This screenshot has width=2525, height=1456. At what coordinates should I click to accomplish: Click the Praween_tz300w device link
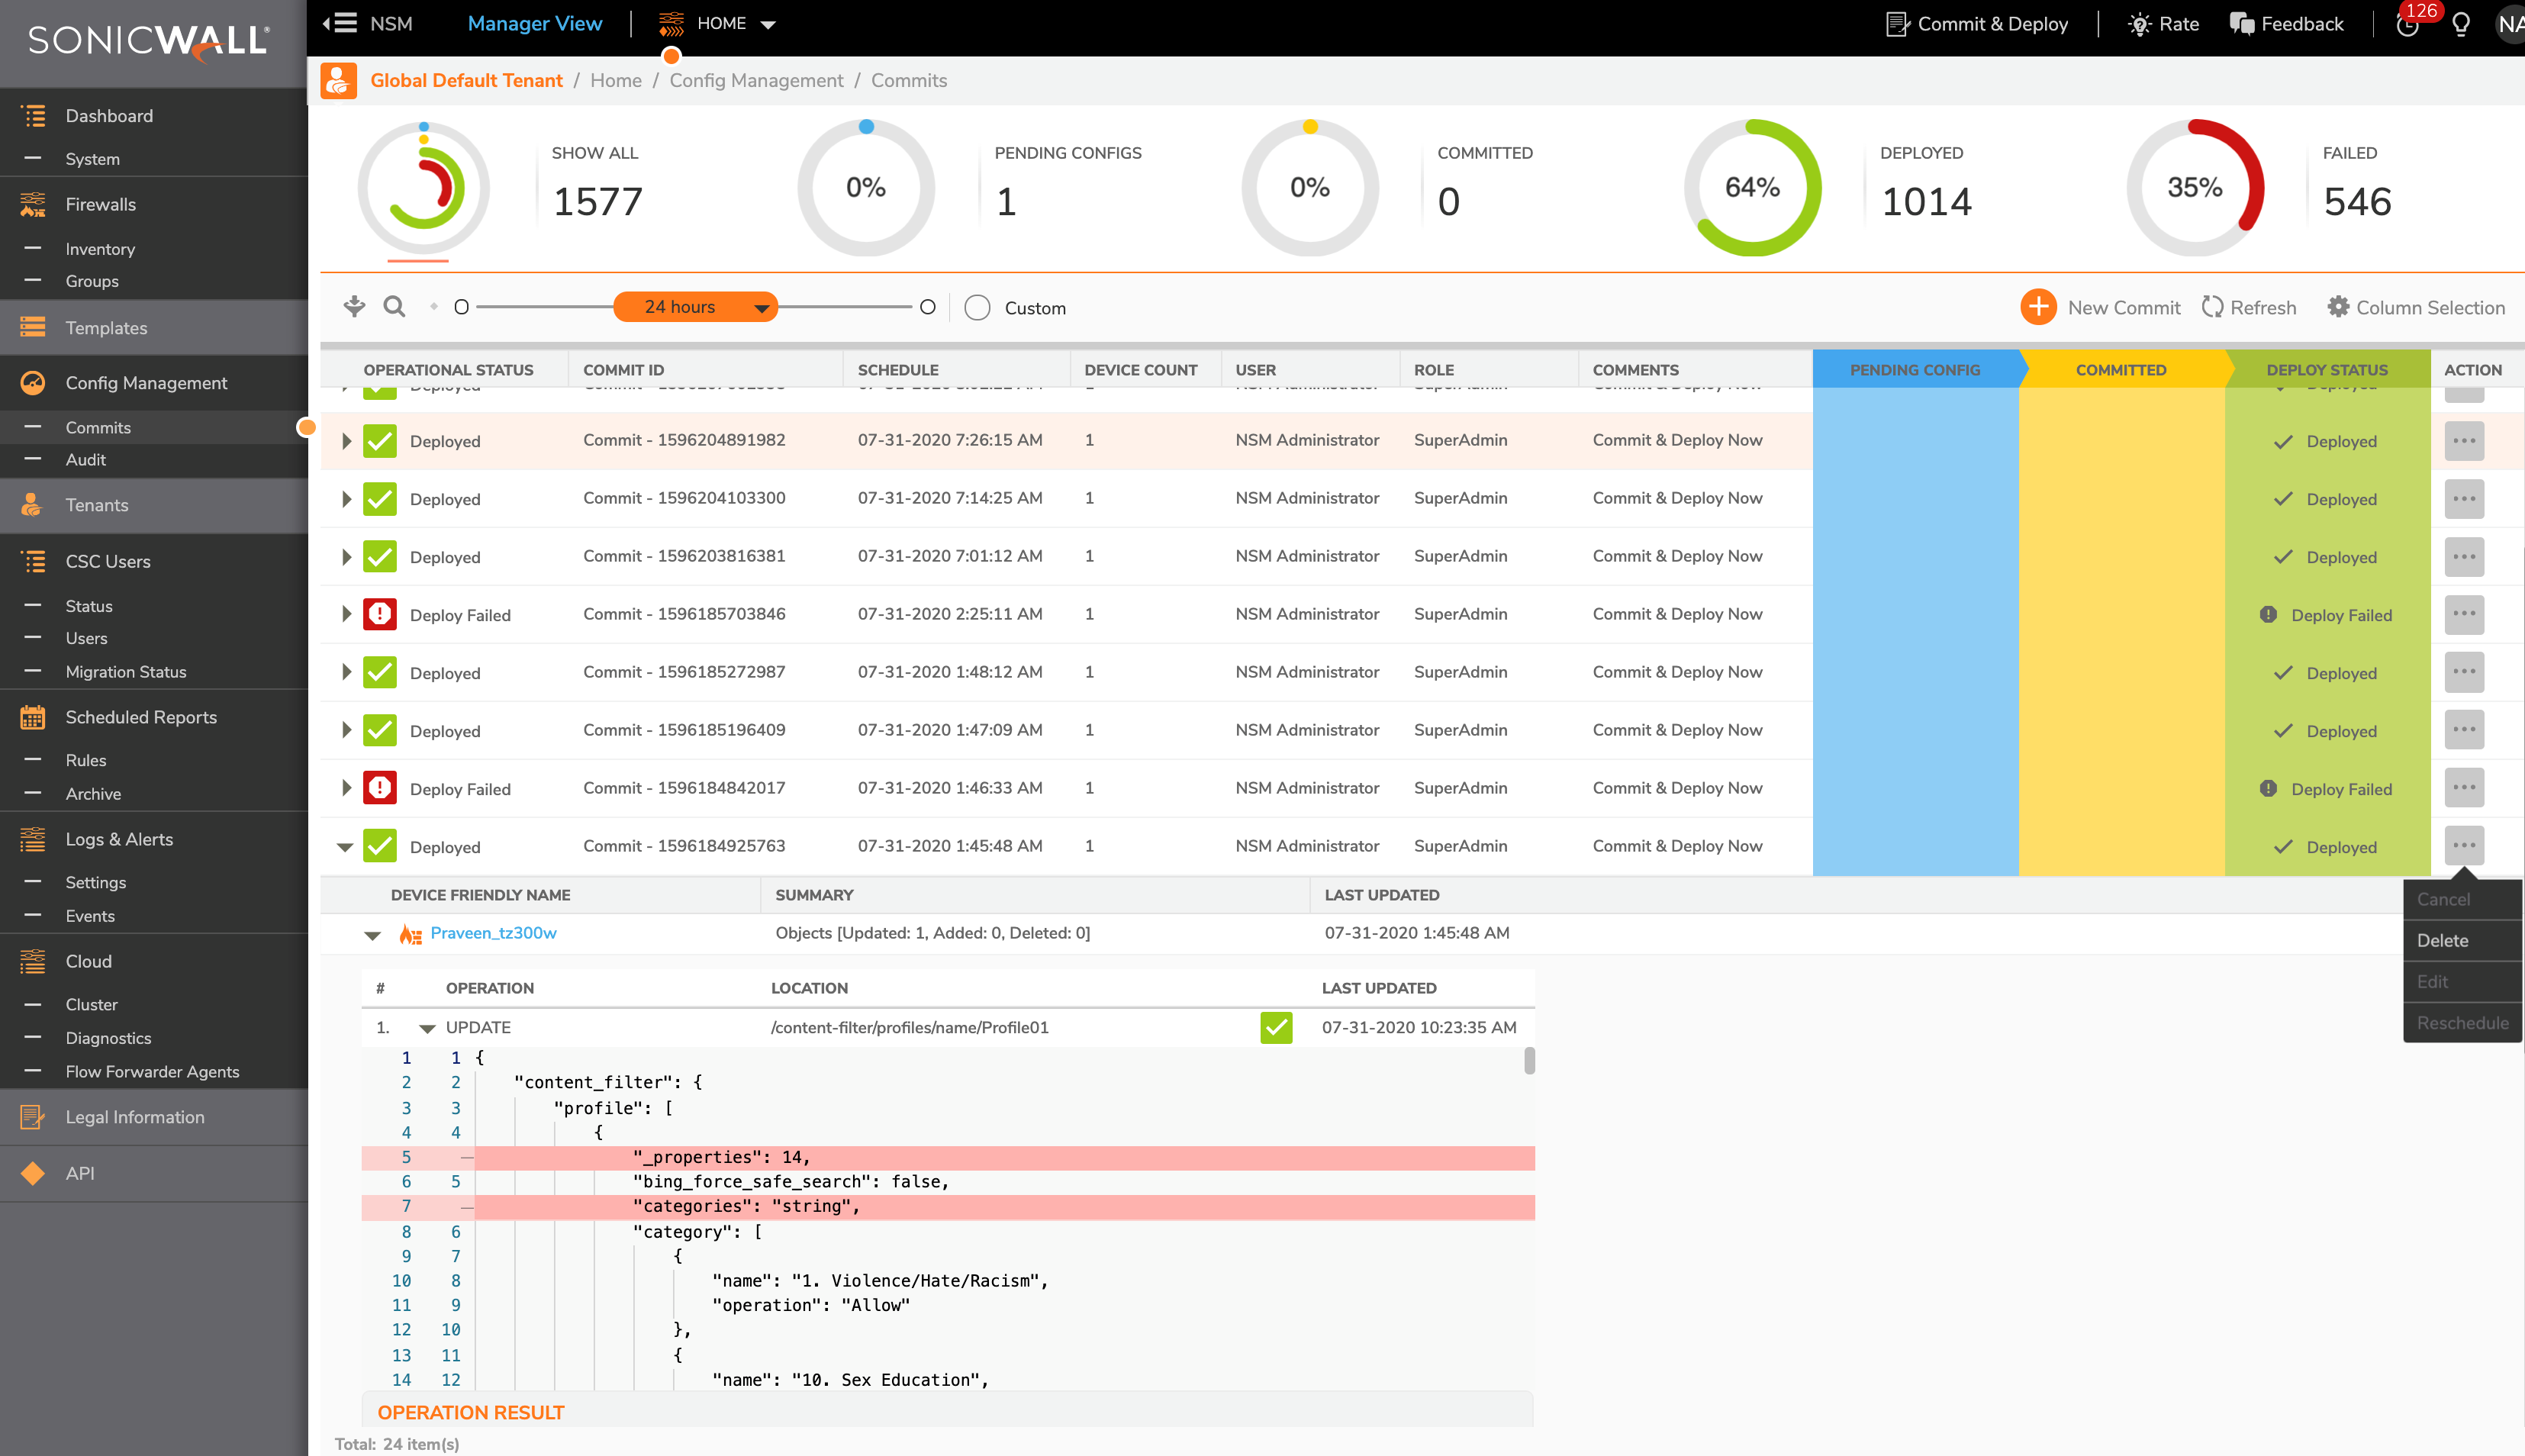point(491,933)
